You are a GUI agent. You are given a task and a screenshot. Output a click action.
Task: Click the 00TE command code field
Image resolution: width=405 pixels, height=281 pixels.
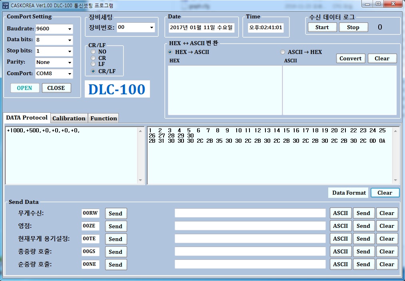pos(90,239)
